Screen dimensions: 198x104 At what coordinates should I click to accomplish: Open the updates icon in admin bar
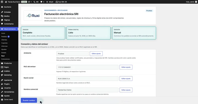29,2
